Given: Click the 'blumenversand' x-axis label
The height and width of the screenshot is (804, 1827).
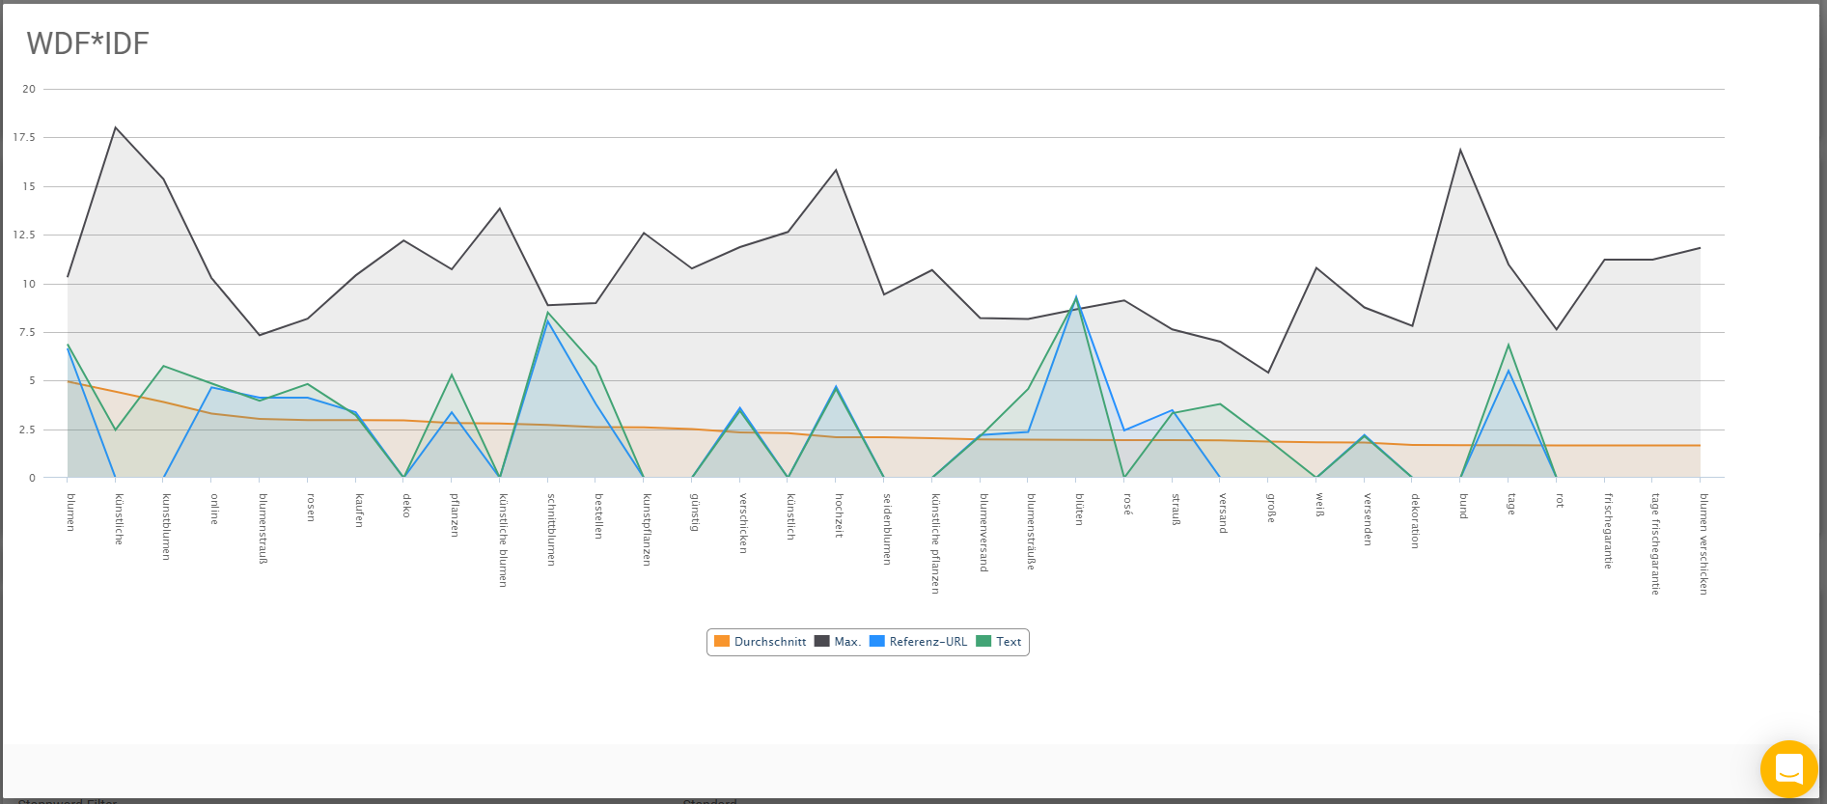Looking at the screenshot, I should pyautogui.click(x=983, y=533).
